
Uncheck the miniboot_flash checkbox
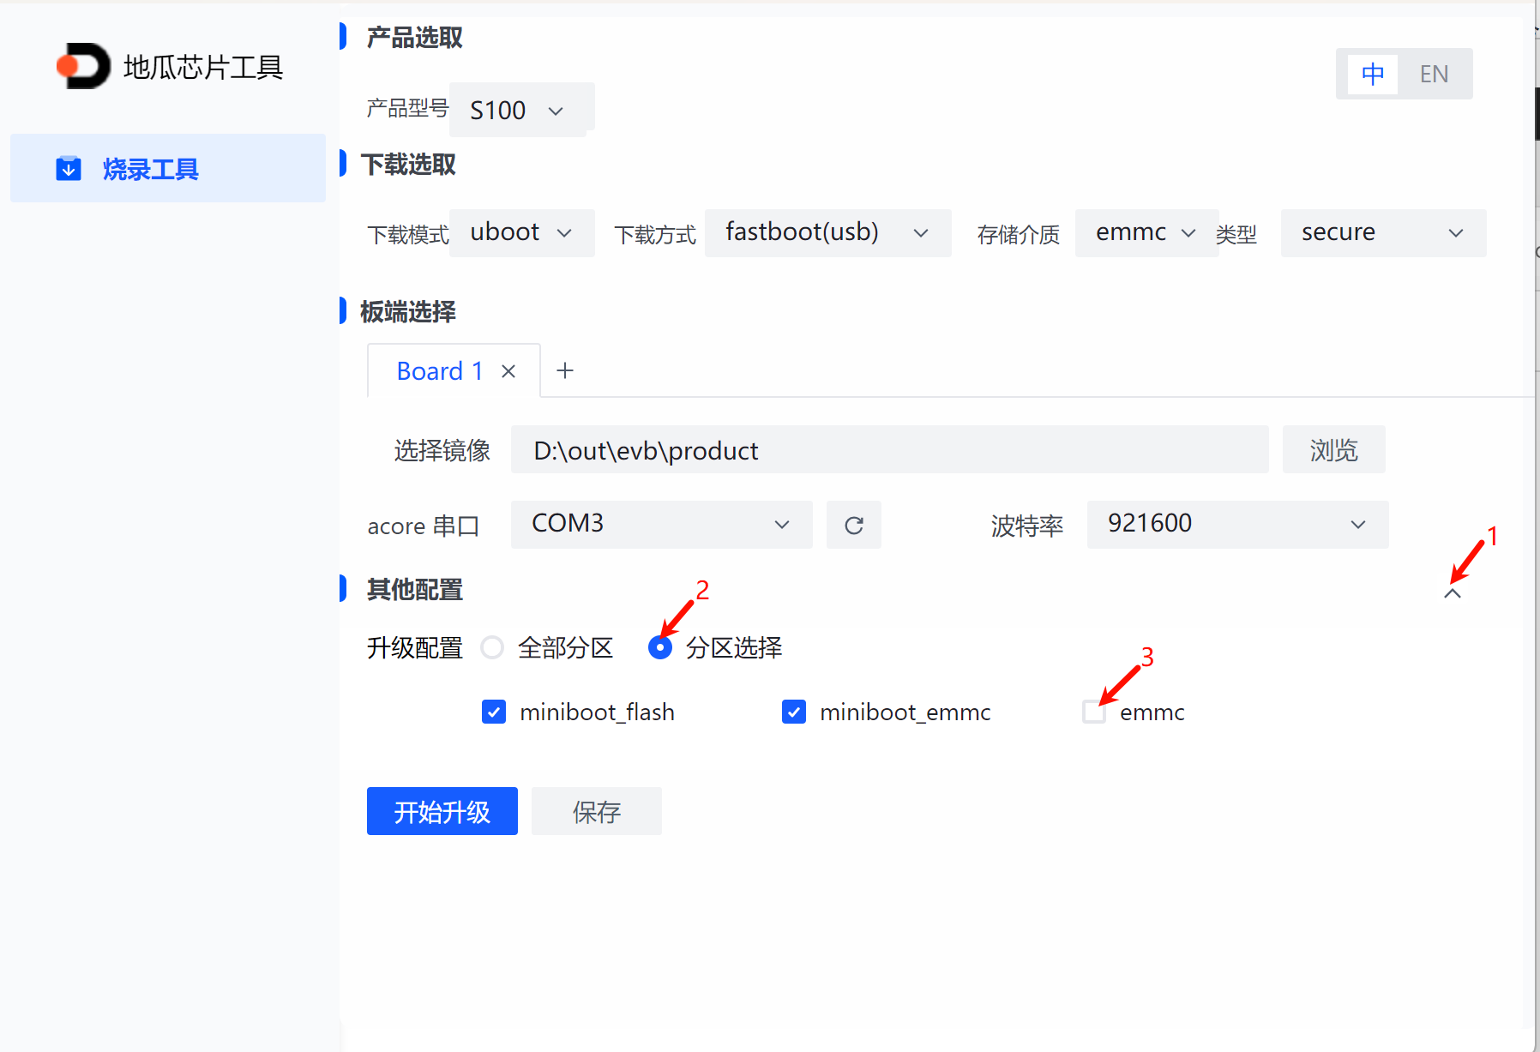[494, 712]
